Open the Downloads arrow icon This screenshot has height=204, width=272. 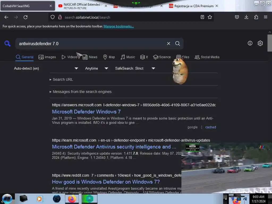[x=246, y=17]
